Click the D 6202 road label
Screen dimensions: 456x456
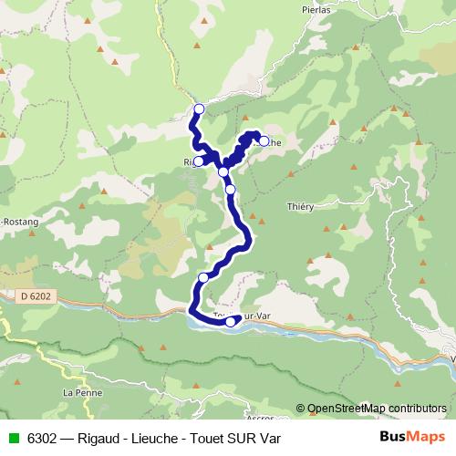(x=36, y=296)
